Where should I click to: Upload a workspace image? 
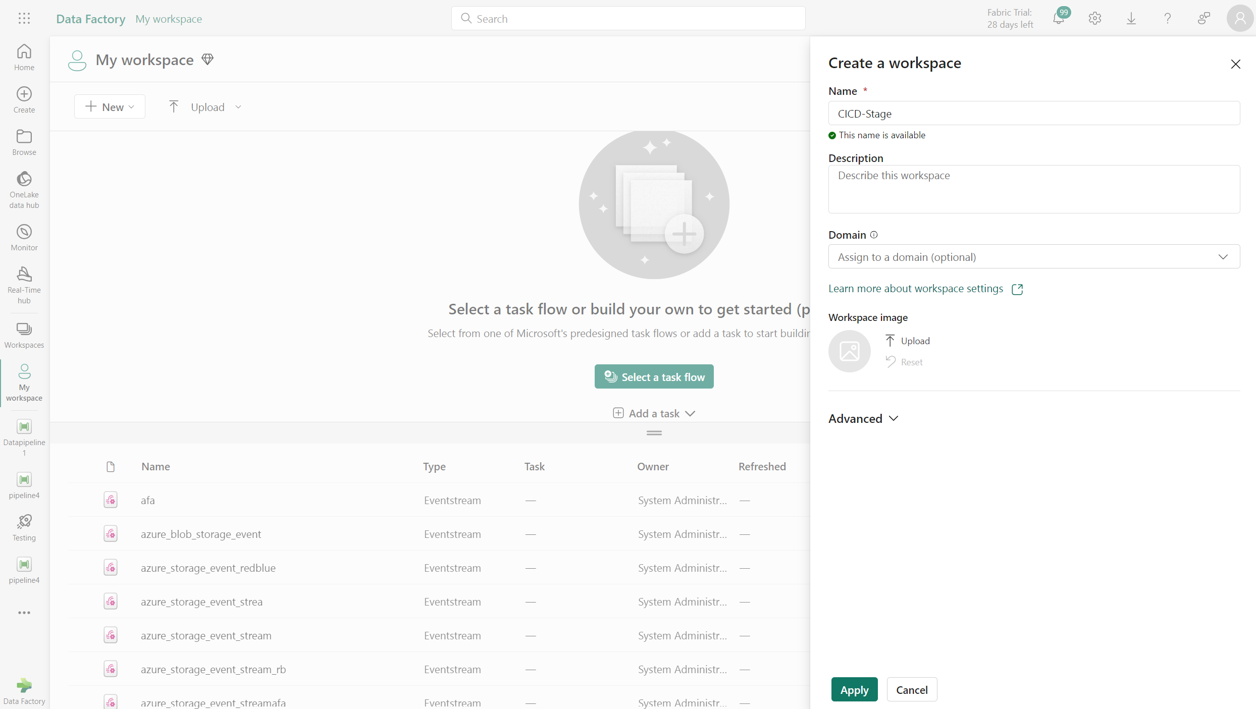(908, 341)
